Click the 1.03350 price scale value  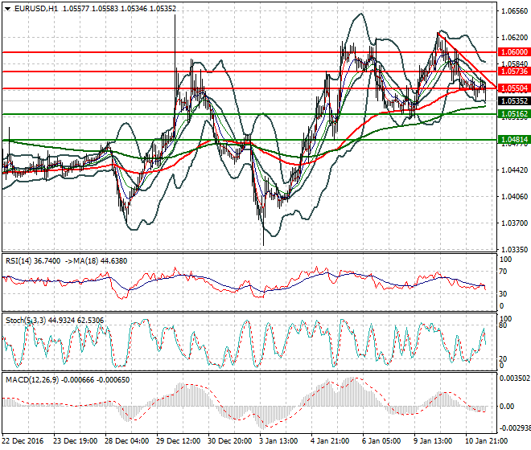514,249
